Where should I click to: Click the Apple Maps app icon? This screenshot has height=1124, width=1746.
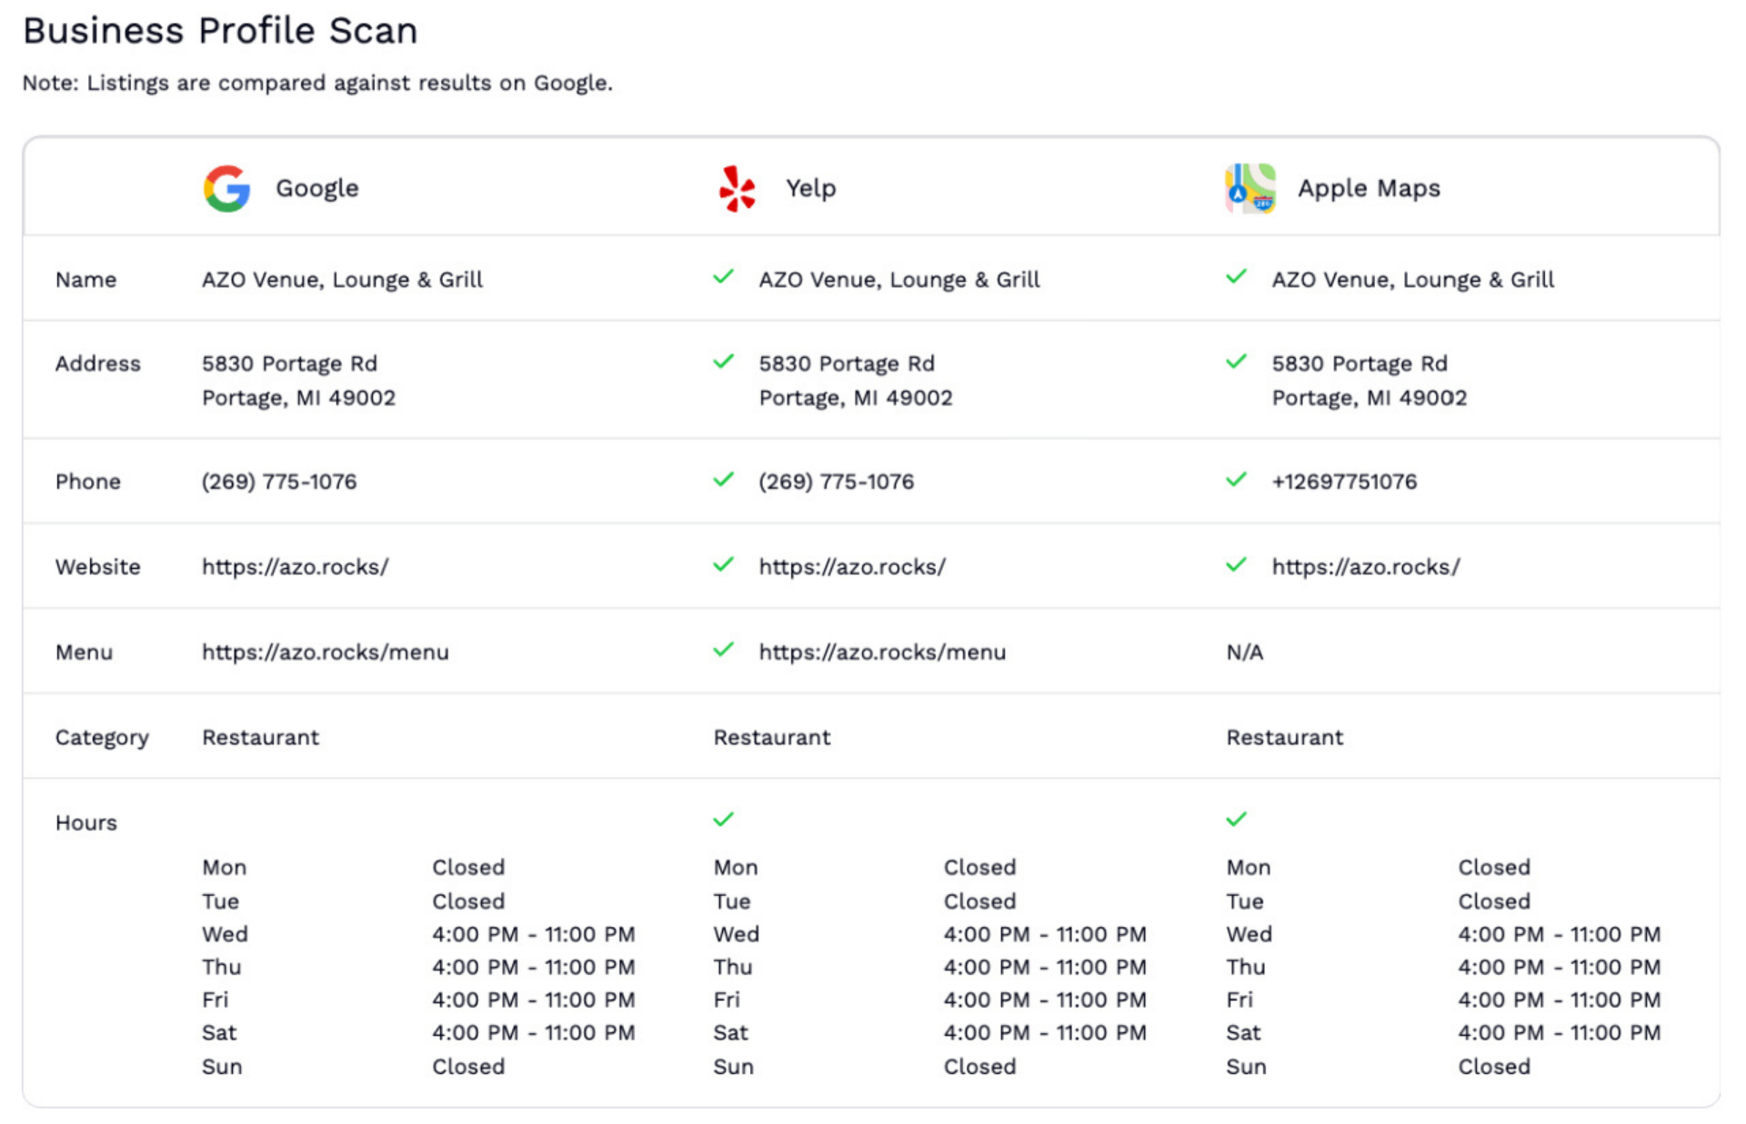[x=1250, y=188]
